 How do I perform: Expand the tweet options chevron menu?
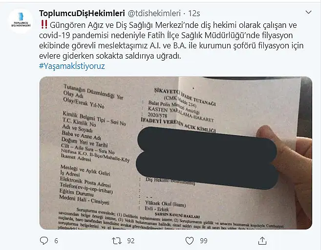click(x=308, y=12)
